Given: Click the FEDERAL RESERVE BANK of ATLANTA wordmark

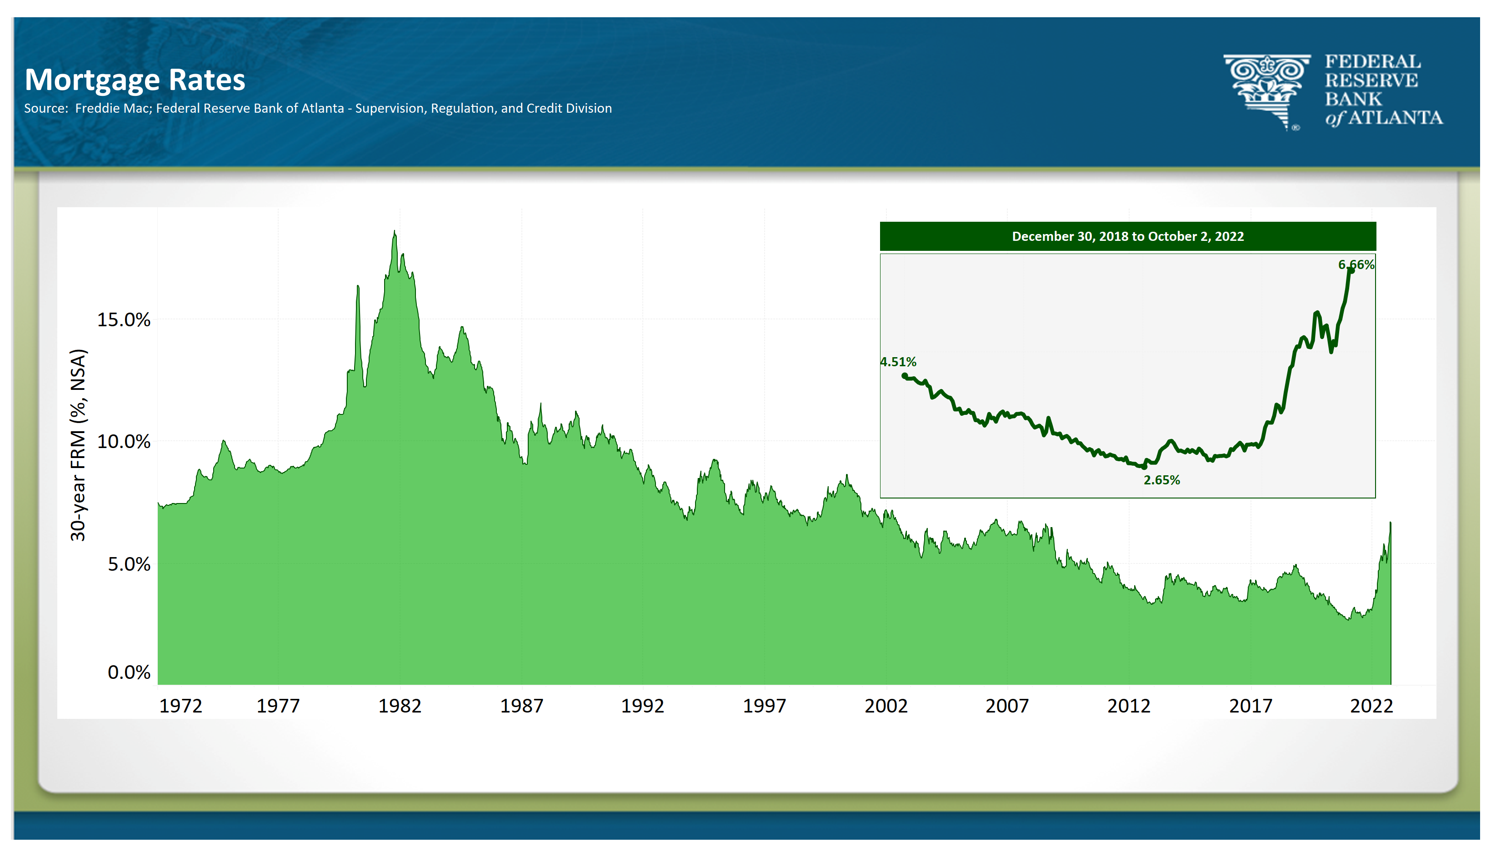Looking at the screenshot, I should pyautogui.click(x=1384, y=90).
